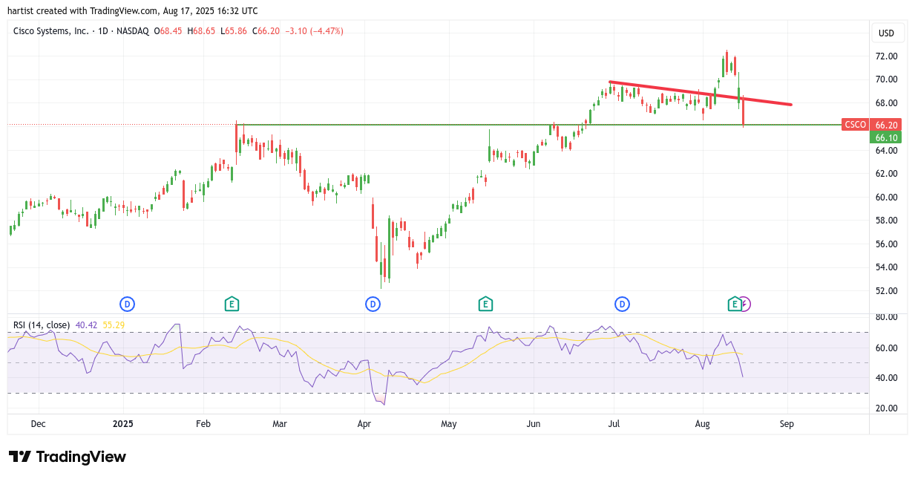Click the Sep label on the time axis
Image resolution: width=915 pixels, height=479 pixels.
[x=787, y=424]
